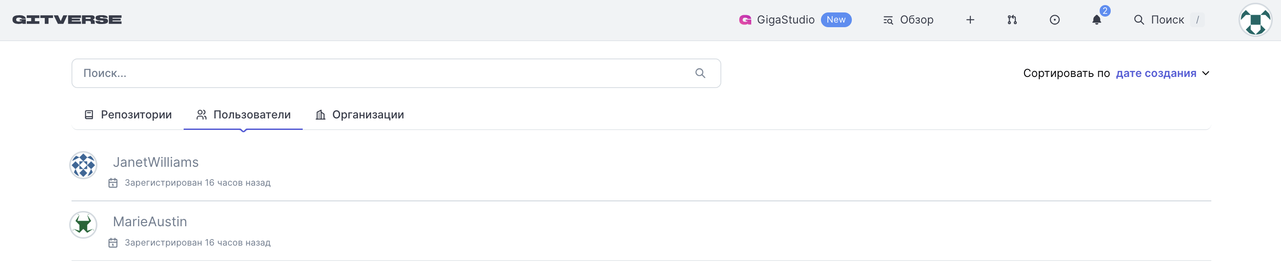Screen dimensions: 1281x270
Task: Click the sort dropdown chevron arrow
Action: click(1205, 73)
